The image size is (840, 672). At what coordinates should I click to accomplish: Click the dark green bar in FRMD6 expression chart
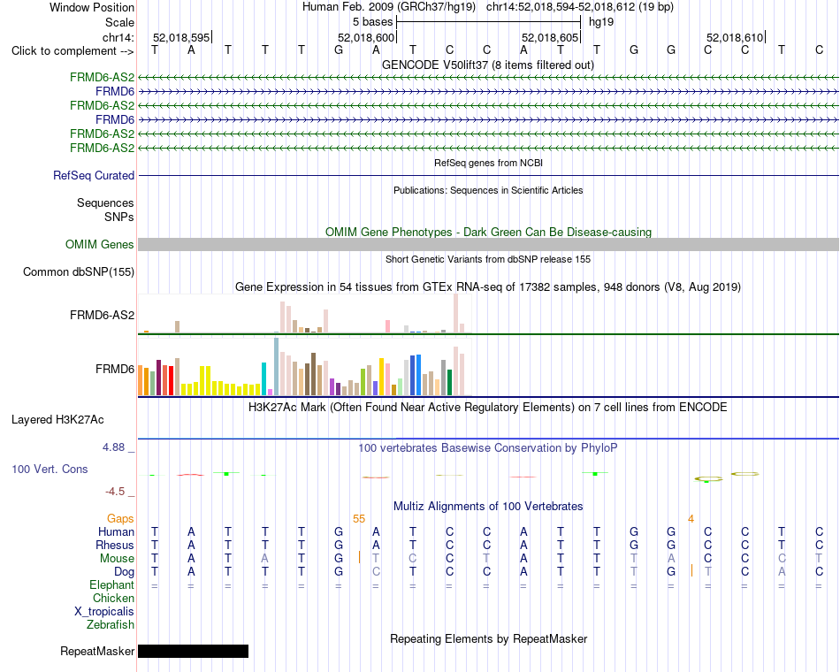(x=449, y=383)
